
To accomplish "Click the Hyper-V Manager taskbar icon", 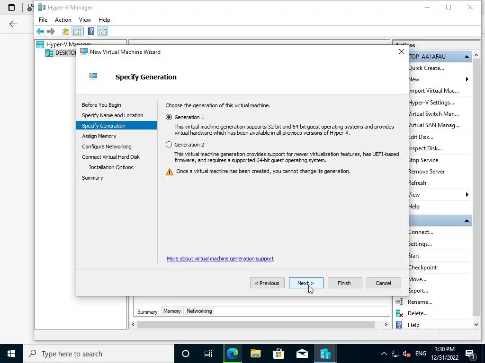I will pos(325,354).
